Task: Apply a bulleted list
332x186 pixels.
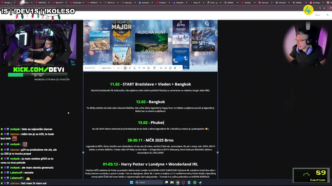Action: 165,68
